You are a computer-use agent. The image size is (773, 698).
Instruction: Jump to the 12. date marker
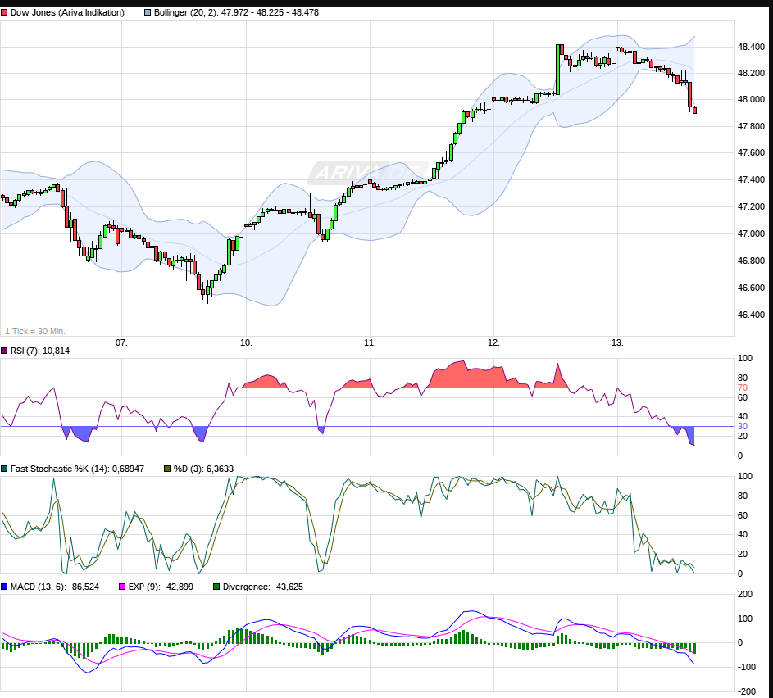pyautogui.click(x=493, y=342)
